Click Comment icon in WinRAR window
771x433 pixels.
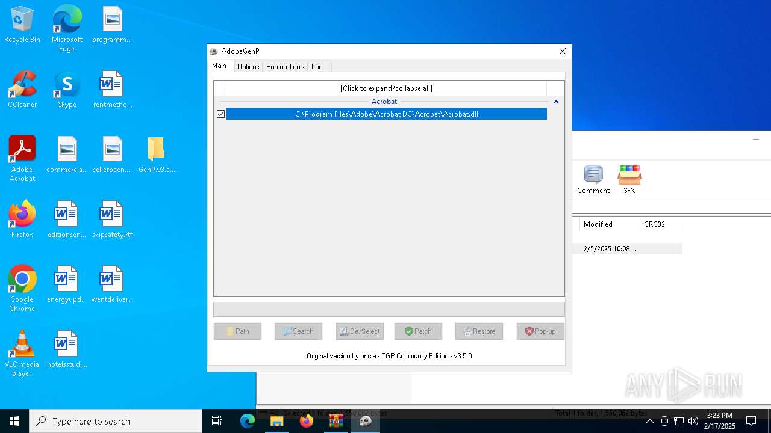click(x=593, y=180)
